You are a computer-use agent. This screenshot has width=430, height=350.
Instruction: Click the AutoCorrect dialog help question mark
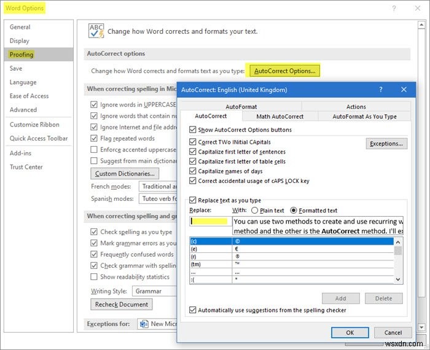click(x=381, y=90)
